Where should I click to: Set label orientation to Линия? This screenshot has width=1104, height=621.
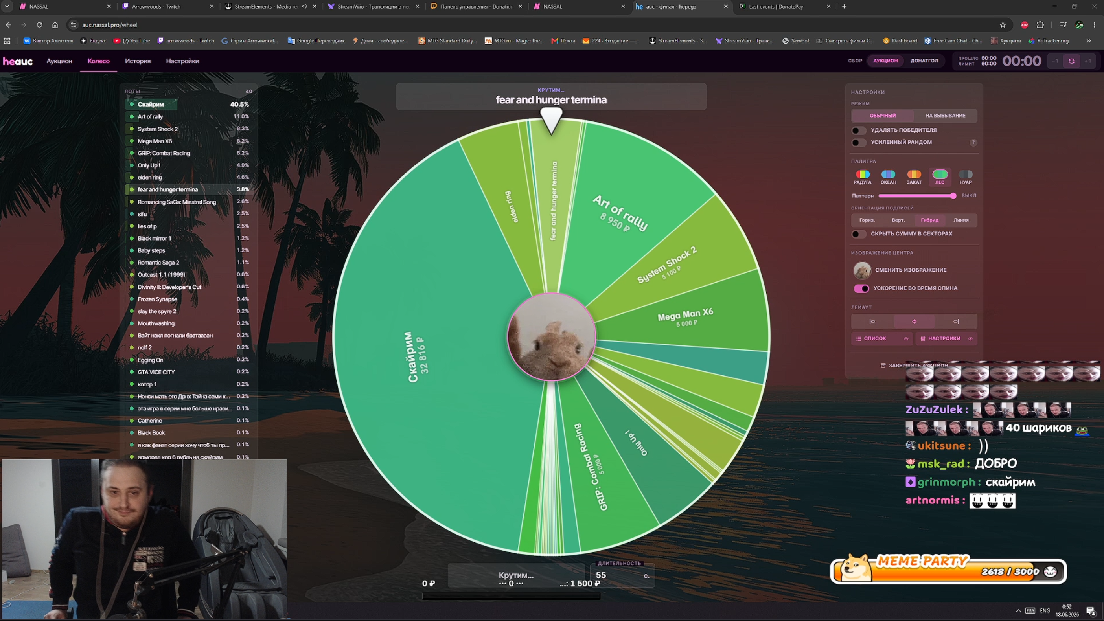[961, 220]
